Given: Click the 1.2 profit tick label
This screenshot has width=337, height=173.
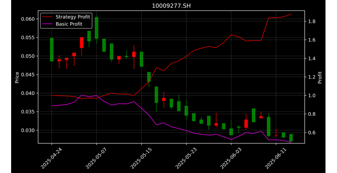Looking at the screenshot, I should [311, 77].
